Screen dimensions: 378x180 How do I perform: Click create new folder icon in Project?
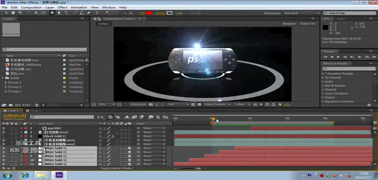pyautogui.click(x=10, y=105)
